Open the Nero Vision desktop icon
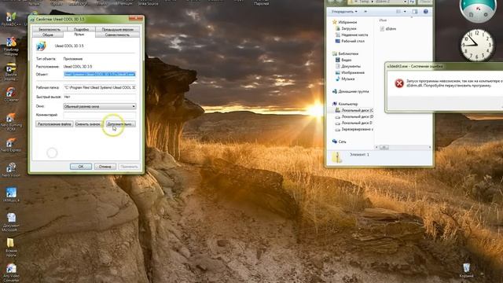Screen dimensions: 503x283 [x=11, y=170]
